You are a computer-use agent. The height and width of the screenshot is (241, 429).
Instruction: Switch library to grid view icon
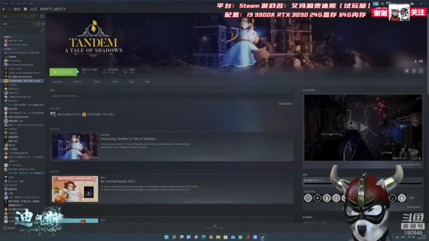(42, 17)
